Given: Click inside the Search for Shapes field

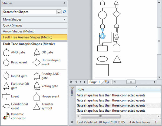Looking at the screenshot, I should click(x=29, y=12).
